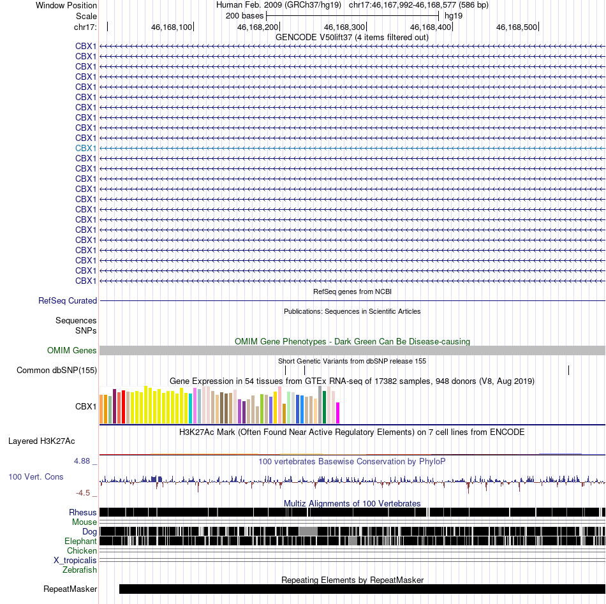Click the 46,168,100 coordinate on ruler
Viewport: 606px width, 604px height.
click(x=171, y=27)
